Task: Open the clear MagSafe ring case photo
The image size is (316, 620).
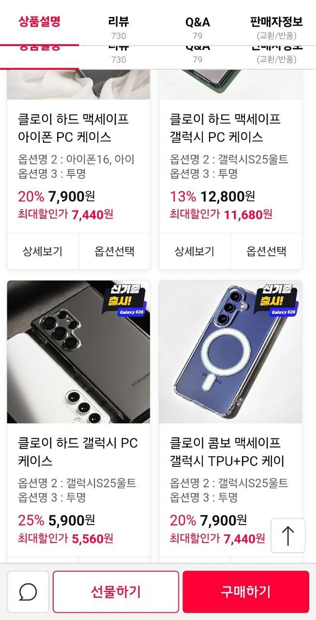Action: coord(230,352)
